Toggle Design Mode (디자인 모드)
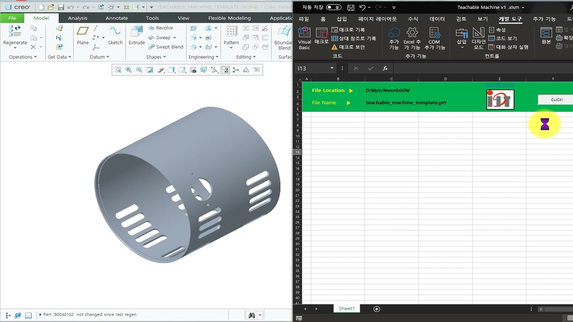The width and height of the screenshot is (573, 322). (479, 38)
